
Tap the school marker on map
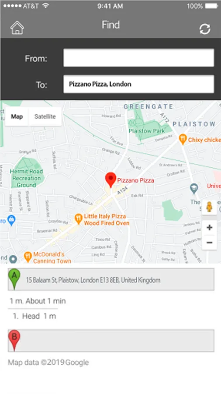click(193, 189)
